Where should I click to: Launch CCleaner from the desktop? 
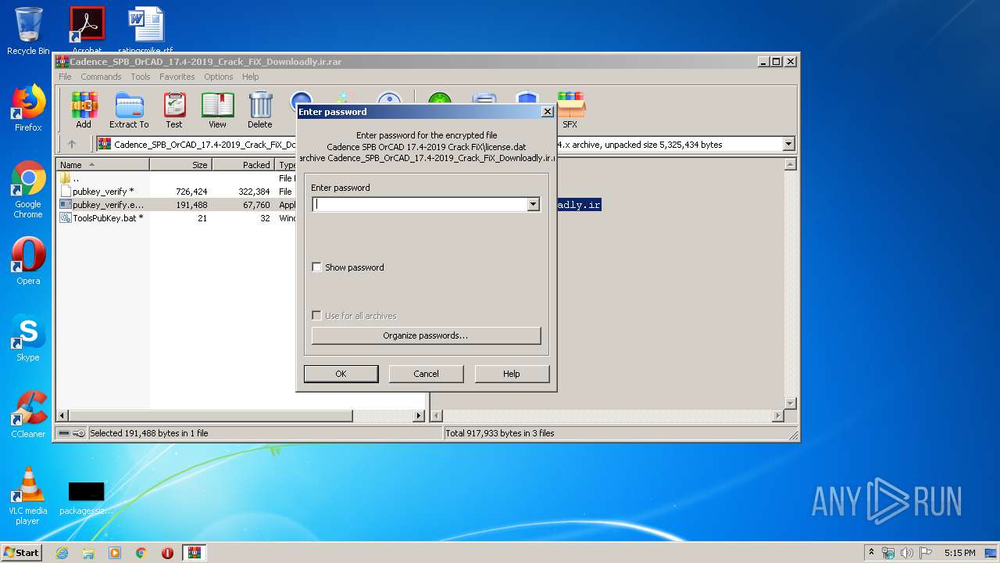click(x=28, y=414)
